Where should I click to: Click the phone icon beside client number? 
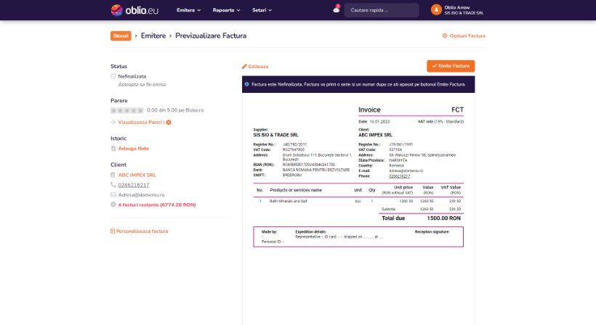pos(113,185)
